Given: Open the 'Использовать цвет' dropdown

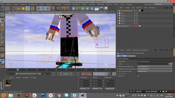Looking at the screenshot, I should [155, 71].
